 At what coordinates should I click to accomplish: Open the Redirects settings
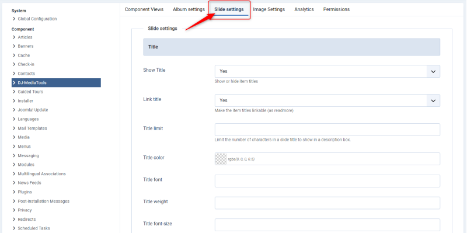(x=27, y=220)
